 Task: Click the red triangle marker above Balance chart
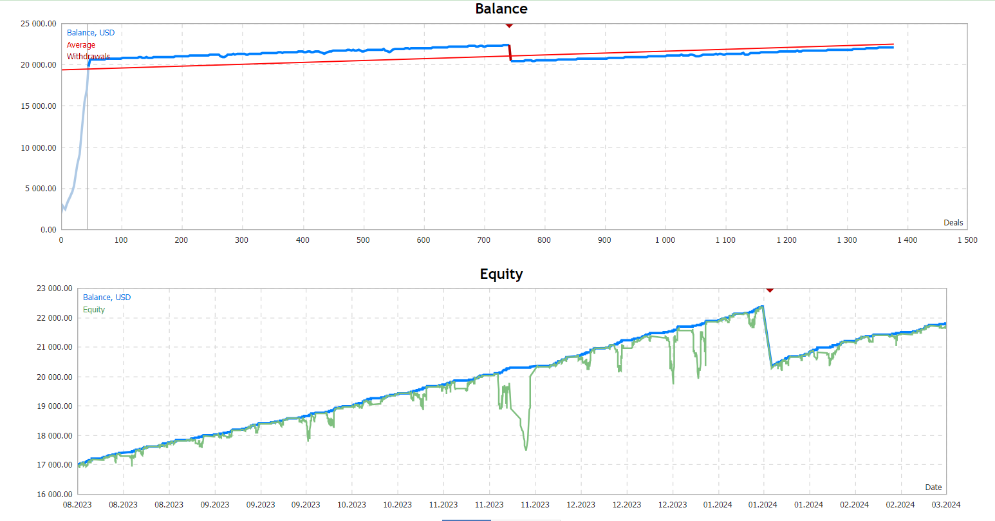(x=509, y=26)
